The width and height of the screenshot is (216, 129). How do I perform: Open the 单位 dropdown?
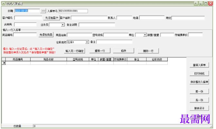tap(145, 35)
